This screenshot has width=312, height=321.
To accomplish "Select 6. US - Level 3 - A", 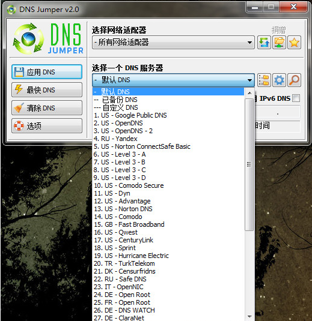I will 168,154.
